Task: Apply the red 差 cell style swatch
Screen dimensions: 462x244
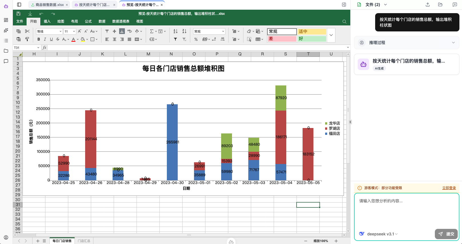Action: (282, 39)
